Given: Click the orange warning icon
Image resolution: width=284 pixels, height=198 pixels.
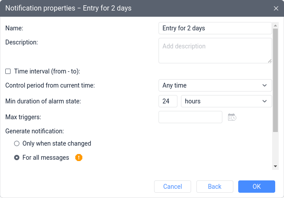Looking at the screenshot, I should pos(79,158).
